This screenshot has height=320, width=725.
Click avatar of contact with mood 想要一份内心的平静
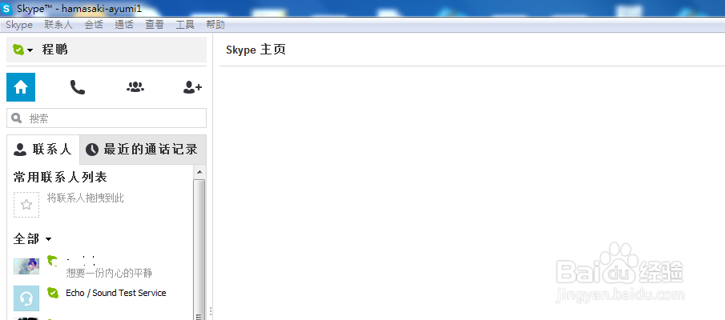click(x=26, y=266)
